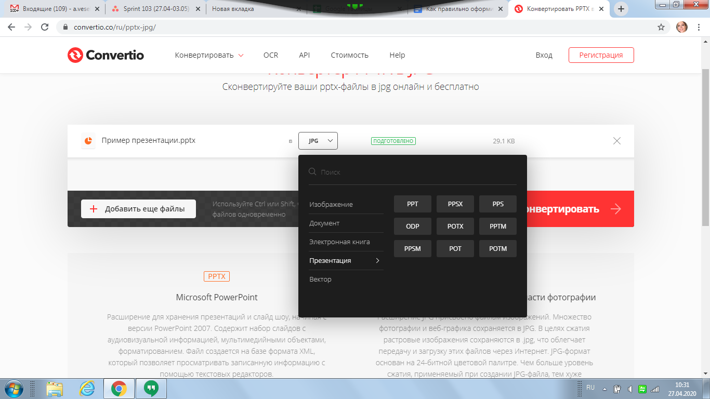This screenshot has height=399, width=710.
Task: Expand the JPG output format dropdown
Action: coord(318,141)
